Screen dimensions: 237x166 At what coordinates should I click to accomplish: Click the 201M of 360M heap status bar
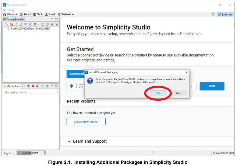[x=30, y=153]
